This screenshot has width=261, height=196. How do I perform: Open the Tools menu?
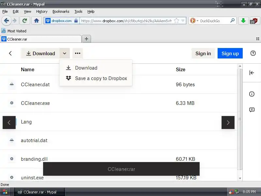click(78, 11)
